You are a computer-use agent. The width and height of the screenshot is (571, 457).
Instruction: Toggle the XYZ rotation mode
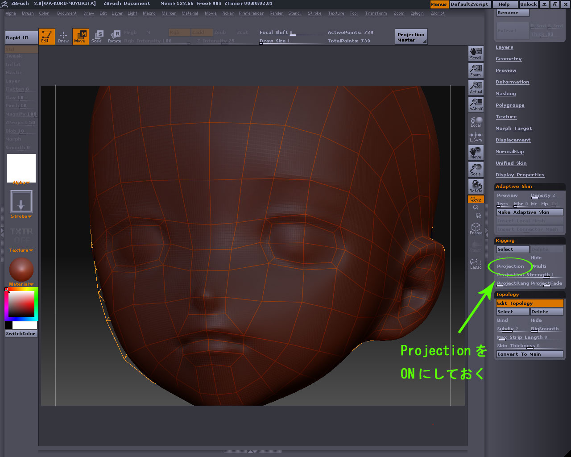[x=476, y=199]
